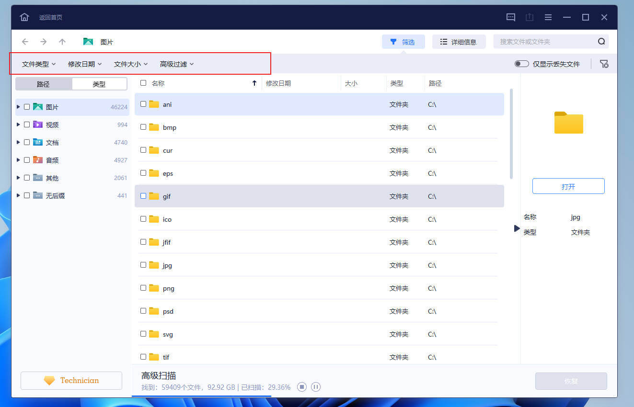Open the feedback chat icon
Screen dimensions: 634x407
(510, 17)
